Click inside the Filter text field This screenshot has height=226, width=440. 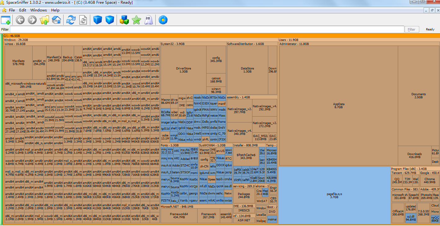[x=207, y=29]
